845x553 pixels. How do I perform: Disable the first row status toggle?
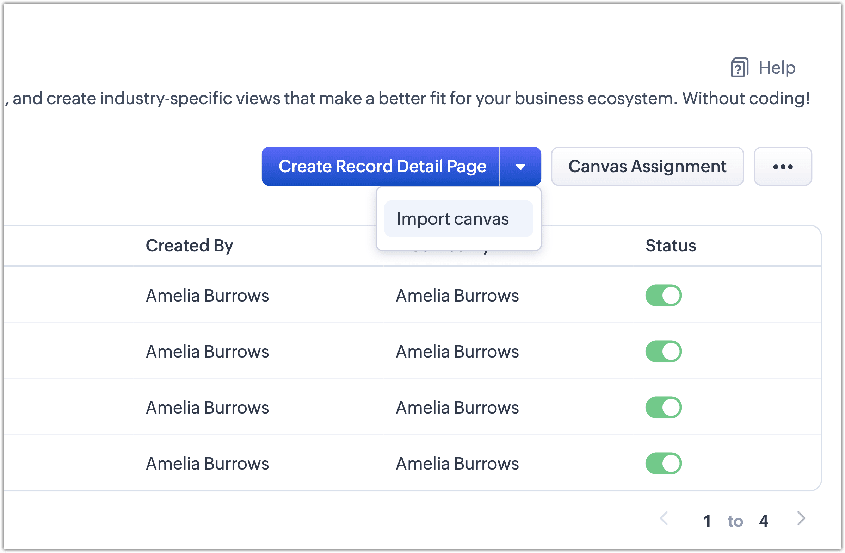[x=663, y=295]
